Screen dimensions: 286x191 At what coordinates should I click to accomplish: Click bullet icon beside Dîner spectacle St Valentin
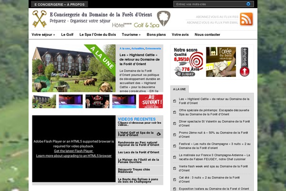click(x=174, y=123)
